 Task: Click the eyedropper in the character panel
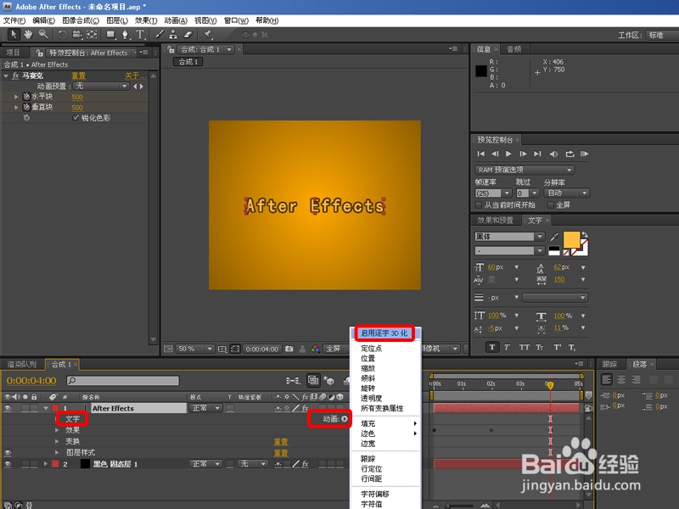[554, 237]
